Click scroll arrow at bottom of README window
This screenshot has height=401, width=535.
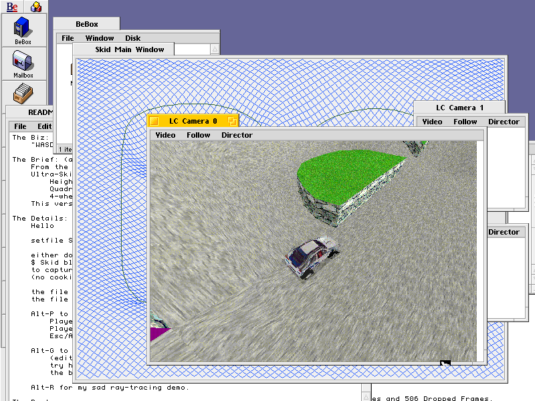pos(366,397)
